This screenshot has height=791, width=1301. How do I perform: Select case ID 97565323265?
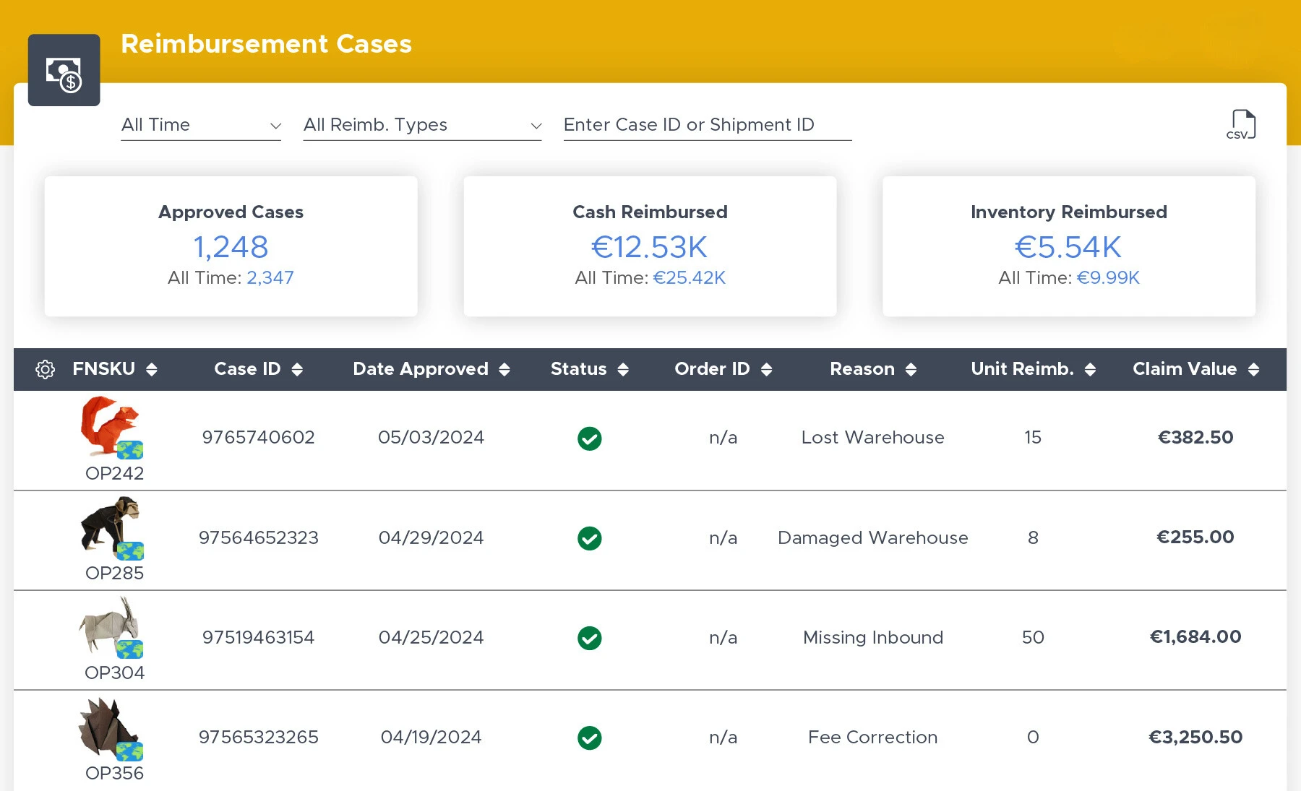258,738
